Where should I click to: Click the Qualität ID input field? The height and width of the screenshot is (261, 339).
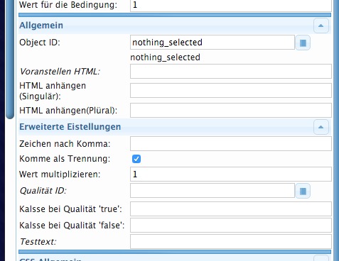212,191
